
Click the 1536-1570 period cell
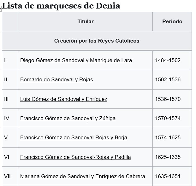[x=172, y=99]
